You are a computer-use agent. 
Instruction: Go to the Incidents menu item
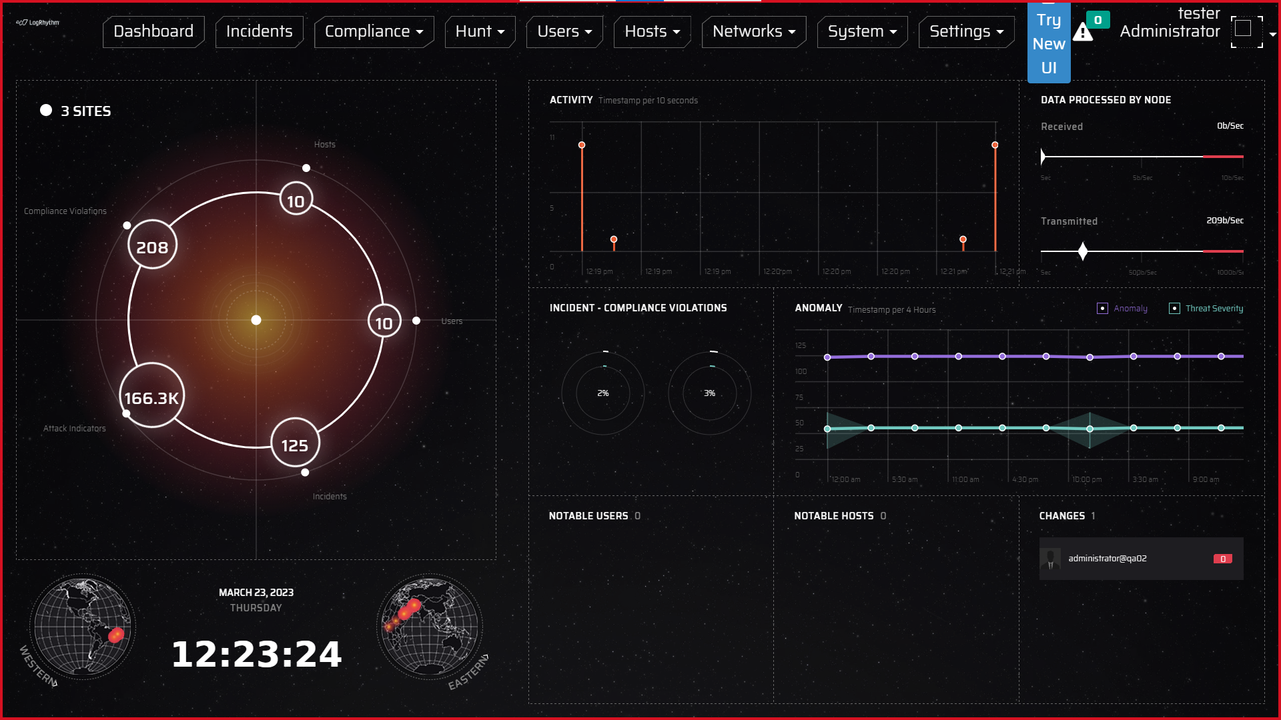click(x=259, y=31)
